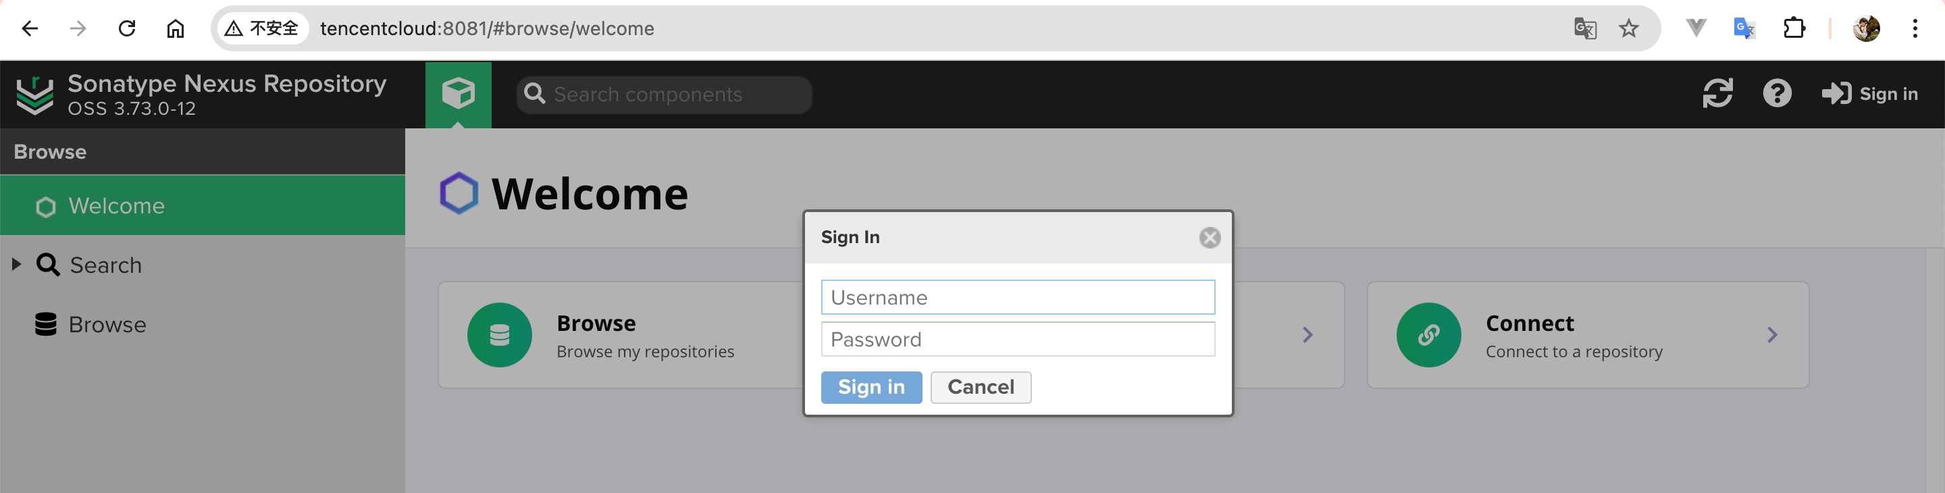
Task: Close the Sign In dialog with X
Action: pyautogui.click(x=1210, y=238)
